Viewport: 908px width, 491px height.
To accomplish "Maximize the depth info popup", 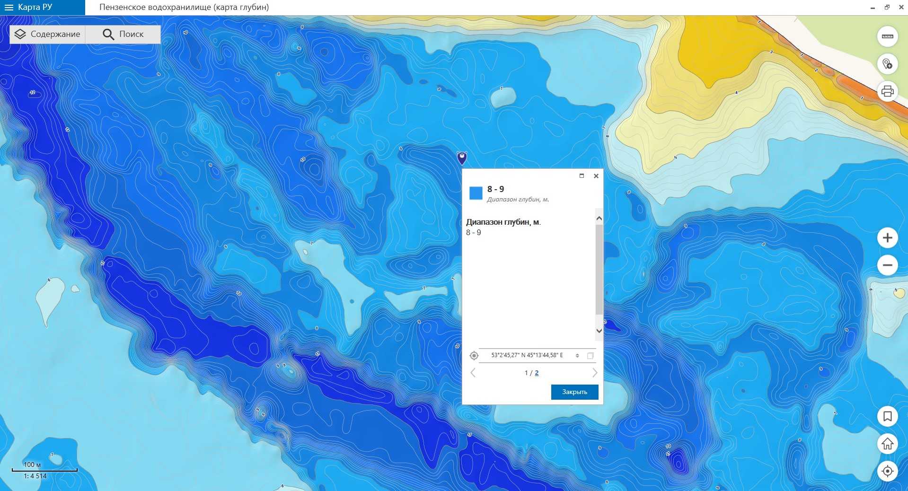I will 582,176.
